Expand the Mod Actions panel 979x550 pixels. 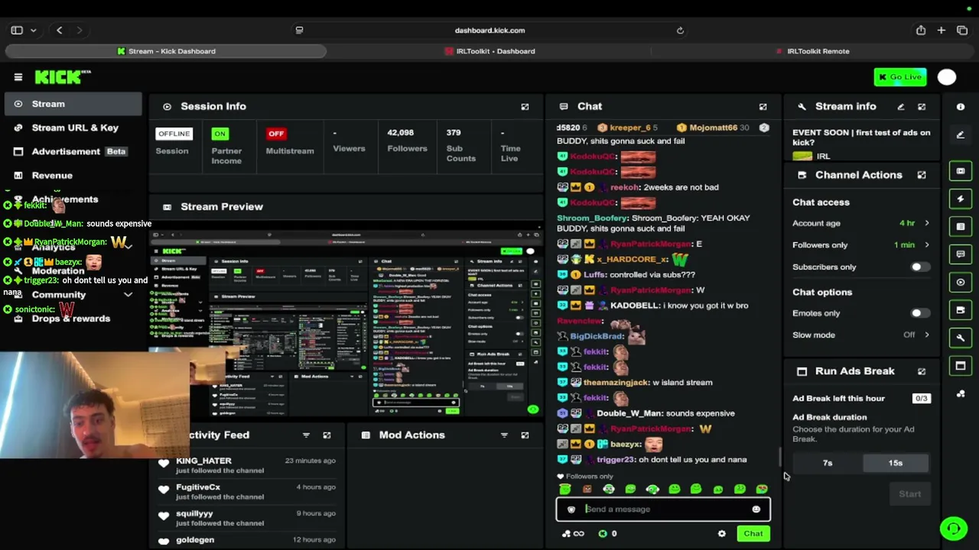point(525,435)
